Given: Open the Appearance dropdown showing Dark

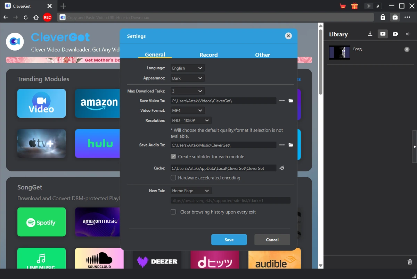Looking at the screenshot, I should tap(188, 78).
